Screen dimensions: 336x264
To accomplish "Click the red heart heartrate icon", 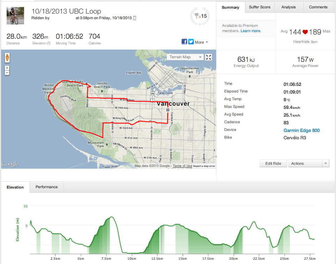I will (305, 32).
